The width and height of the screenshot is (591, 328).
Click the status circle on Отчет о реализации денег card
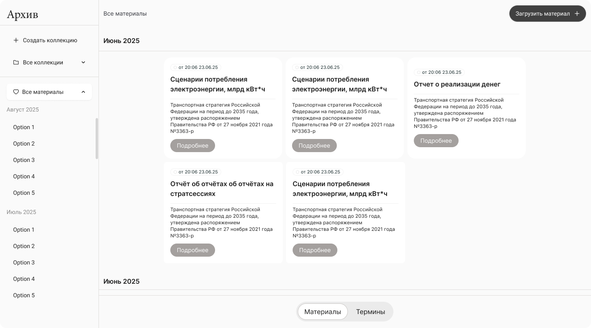(419, 72)
